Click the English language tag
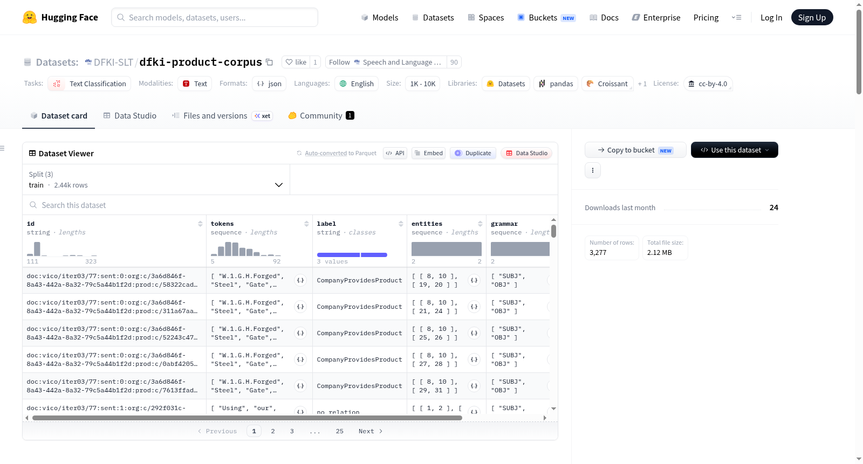 pyautogui.click(x=357, y=84)
